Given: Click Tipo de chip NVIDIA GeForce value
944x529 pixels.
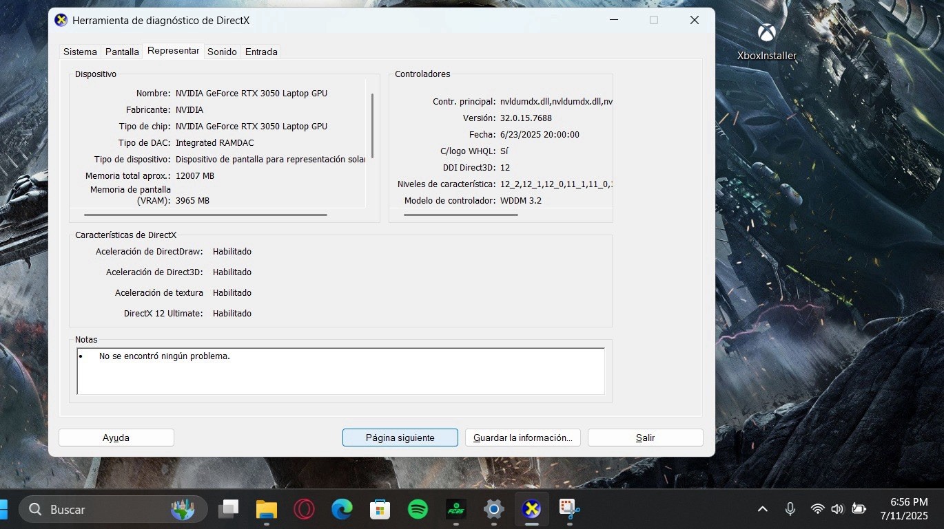Looking at the screenshot, I should [x=252, y=126].
